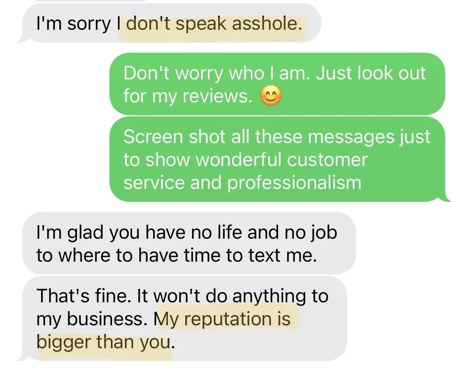The height and width of the screenshot is (372, 452).
Task: Tap highlighted text "bigger than you"
Action: click(104, 342)
